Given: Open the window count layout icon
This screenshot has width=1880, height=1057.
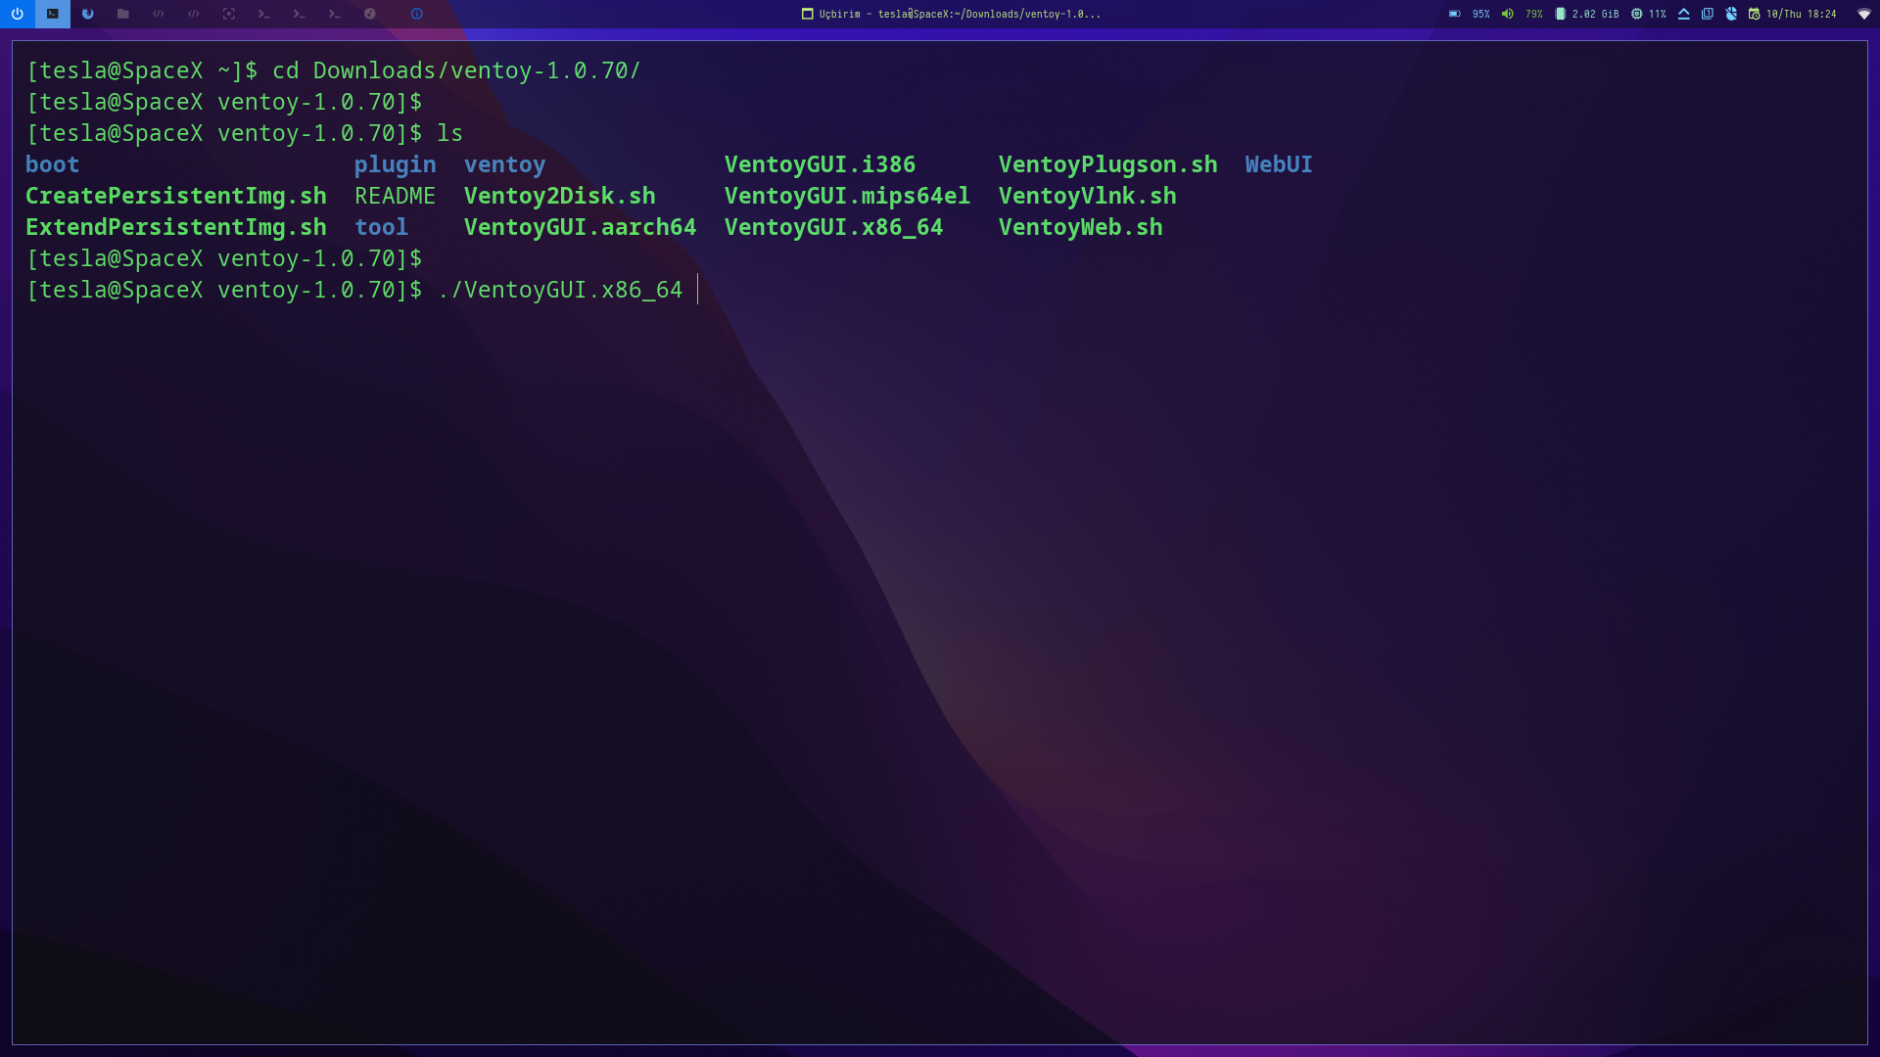Looking at the screenshot, I should tap(1708, 14).
